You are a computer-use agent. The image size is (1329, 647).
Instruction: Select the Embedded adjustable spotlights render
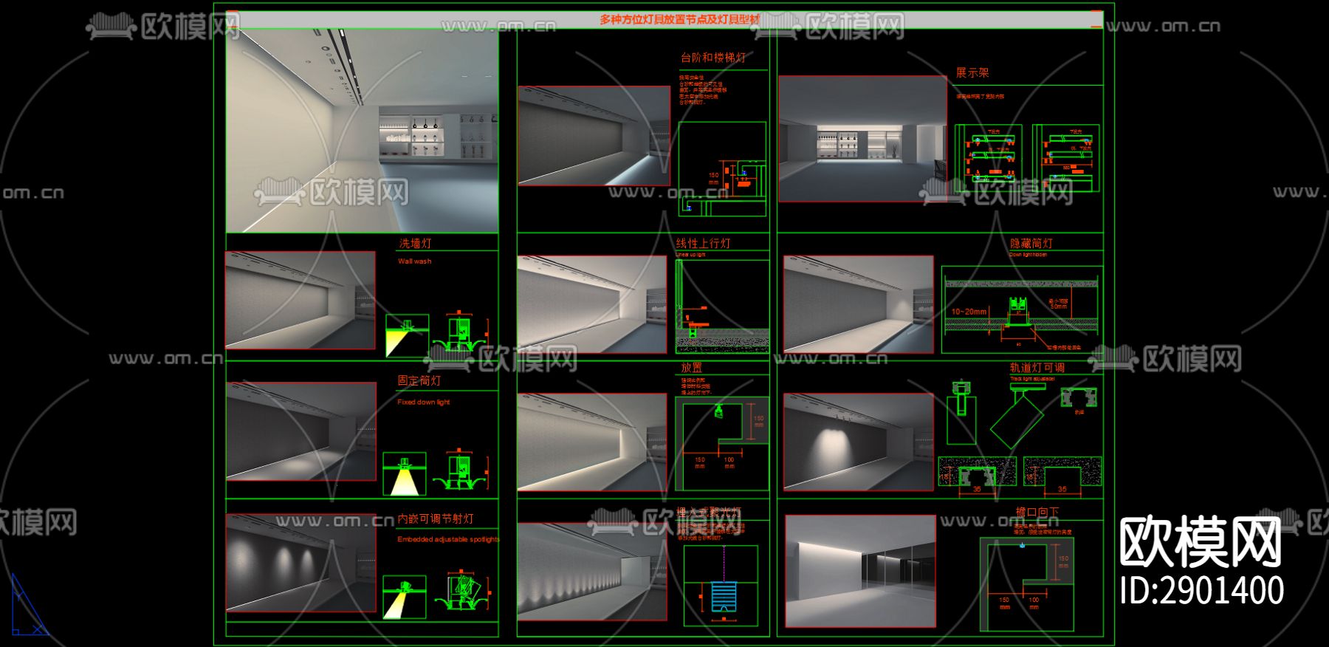(301, 563)
